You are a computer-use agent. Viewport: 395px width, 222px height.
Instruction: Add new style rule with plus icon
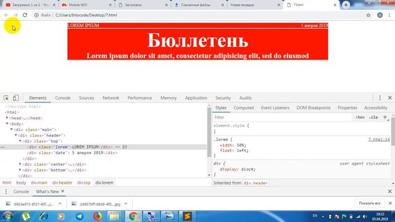point(385,117)
